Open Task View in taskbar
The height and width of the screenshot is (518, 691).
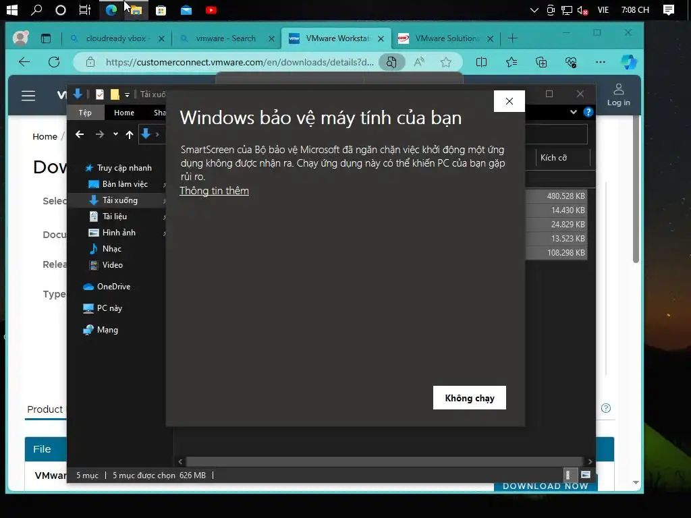84,9
